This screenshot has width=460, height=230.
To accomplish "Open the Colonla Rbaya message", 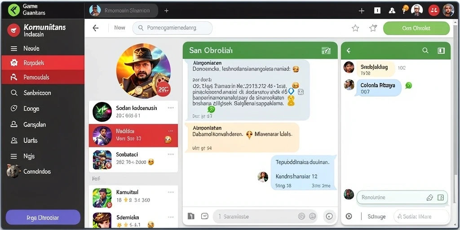I will tap(378, 88).
